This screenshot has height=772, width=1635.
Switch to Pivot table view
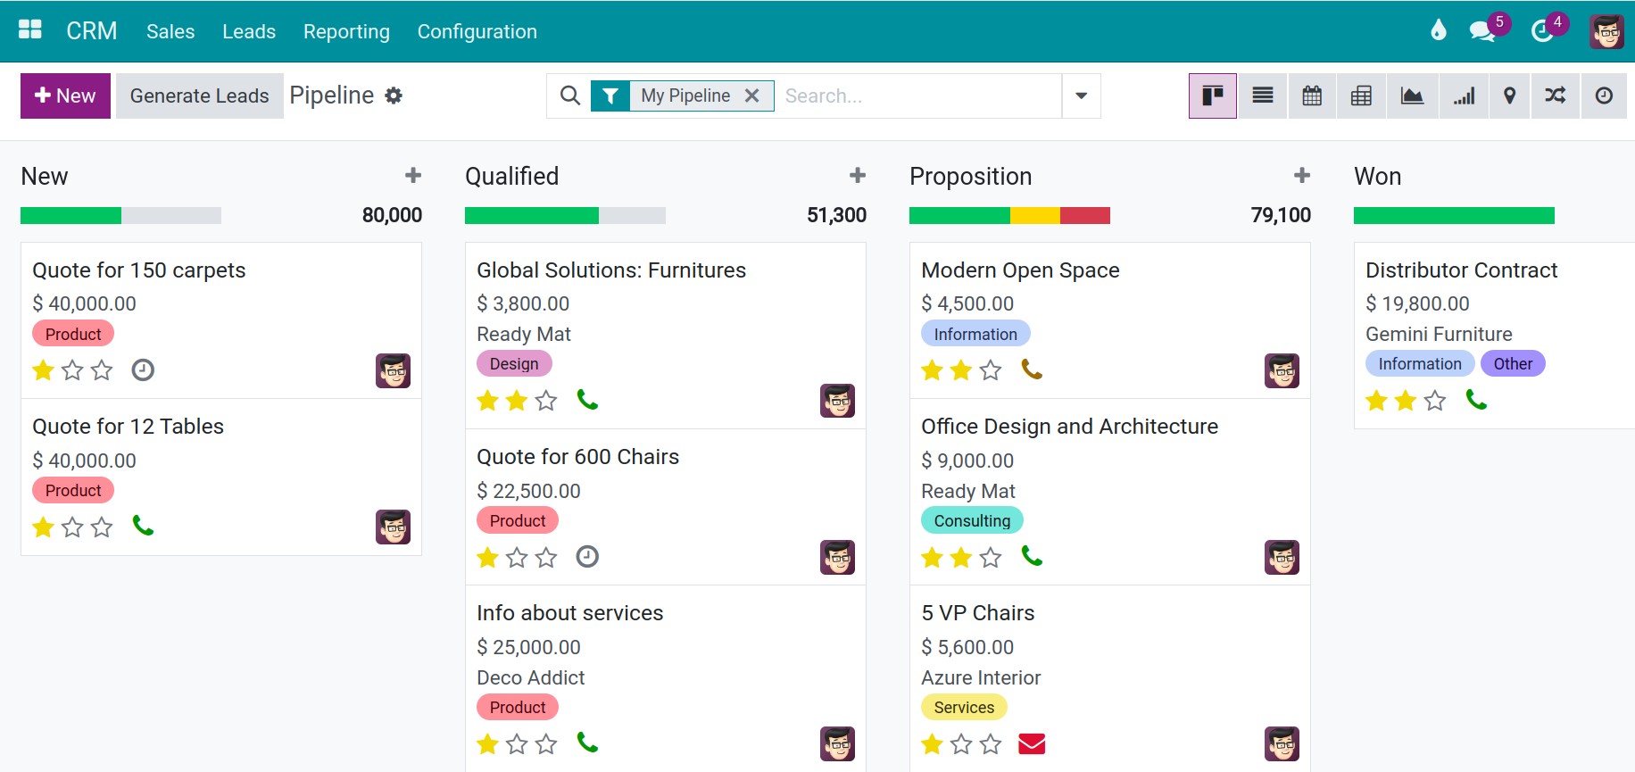point(1361,95)
